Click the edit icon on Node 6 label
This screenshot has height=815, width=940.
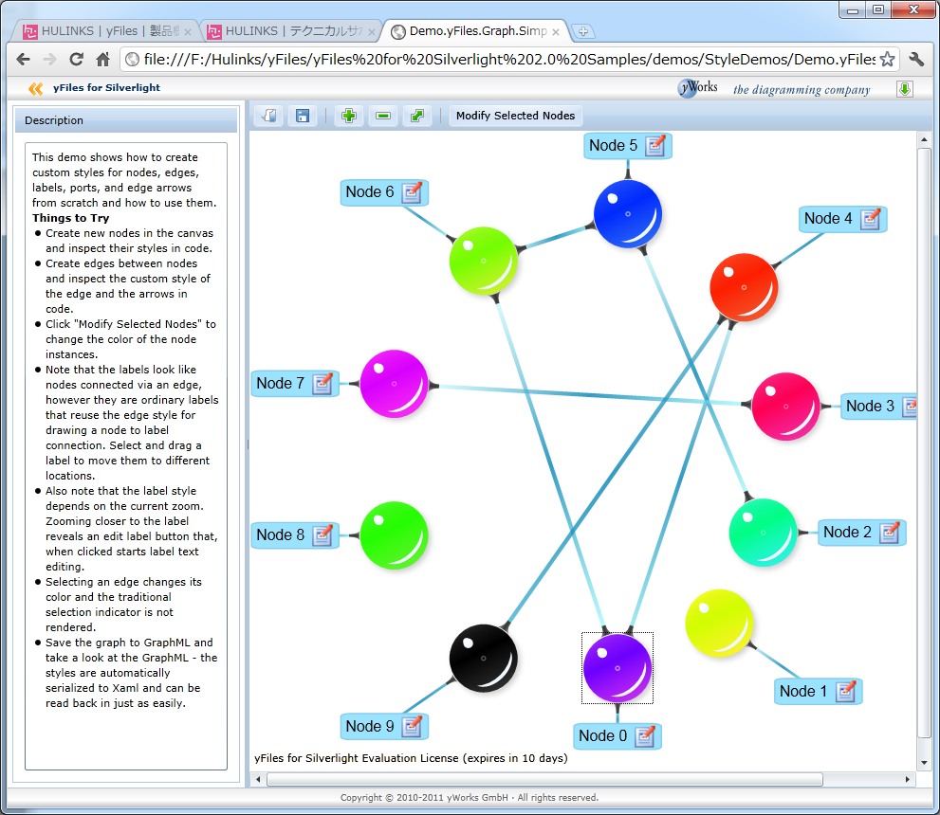[x=413, y=192]
